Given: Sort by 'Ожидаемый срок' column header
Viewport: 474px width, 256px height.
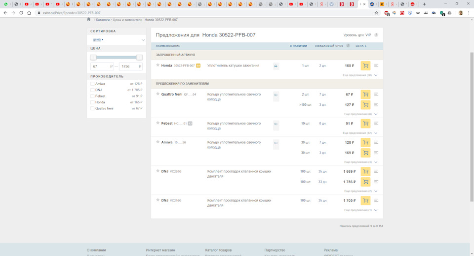Looking at the screenshot, I should 329,46.
